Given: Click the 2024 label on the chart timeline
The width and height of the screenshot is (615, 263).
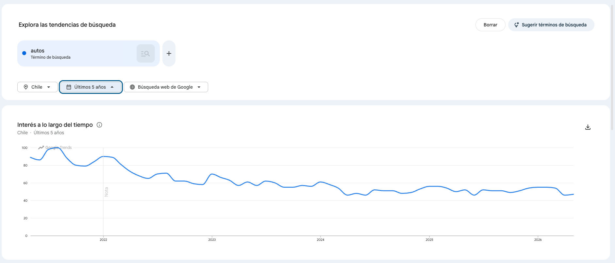Looking at the screenshot, I should [321, 240].
